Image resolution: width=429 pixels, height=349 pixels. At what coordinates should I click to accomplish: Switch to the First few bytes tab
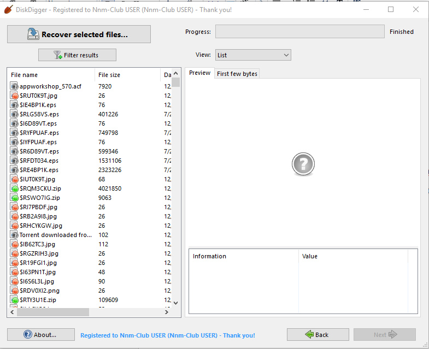[237, 74]
